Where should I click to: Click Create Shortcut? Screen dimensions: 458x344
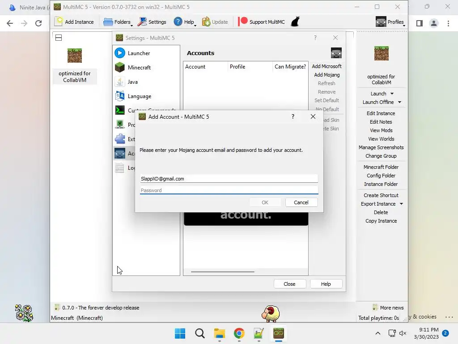coord(381,195)
